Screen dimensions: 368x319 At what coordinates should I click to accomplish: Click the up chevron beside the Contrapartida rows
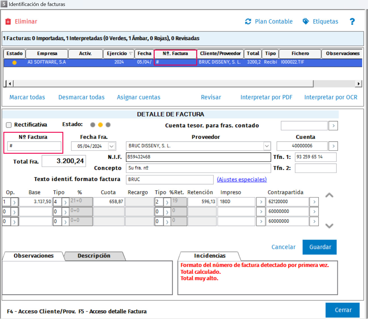tap(329, 195)
